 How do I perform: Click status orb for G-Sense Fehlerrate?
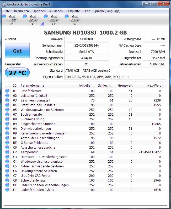(7, 143)
